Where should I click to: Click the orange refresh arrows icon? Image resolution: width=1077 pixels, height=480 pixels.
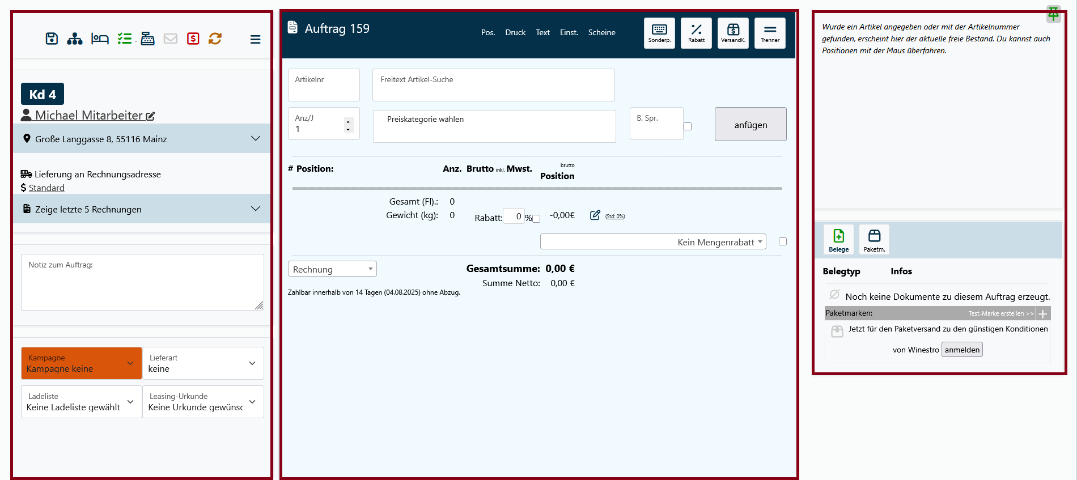click(x=215, y=39)
